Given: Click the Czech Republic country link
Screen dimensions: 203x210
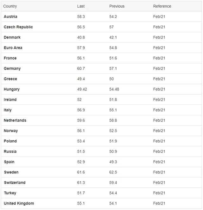Looking at the screenshot, I should (18, 27).
